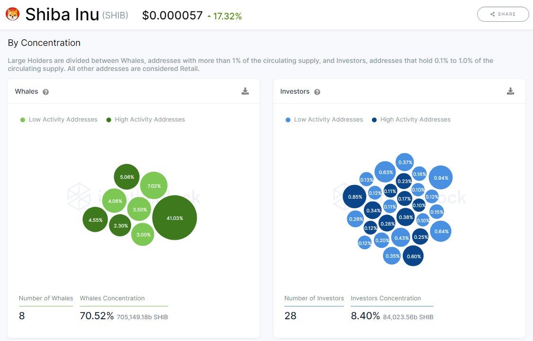
Task: Click the Number of Investors label
Action: (x=314, y=298)
